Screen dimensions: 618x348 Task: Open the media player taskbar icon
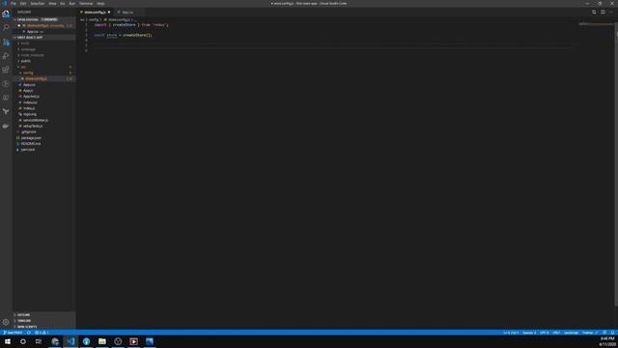click(x=134, y=341)
